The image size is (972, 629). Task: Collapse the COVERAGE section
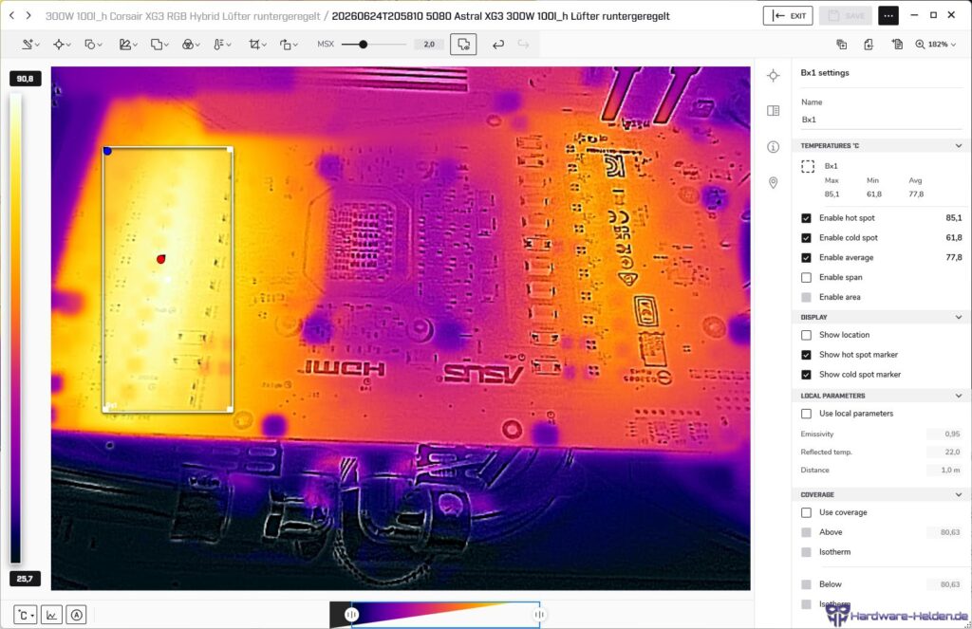click(x=959, y=494)
